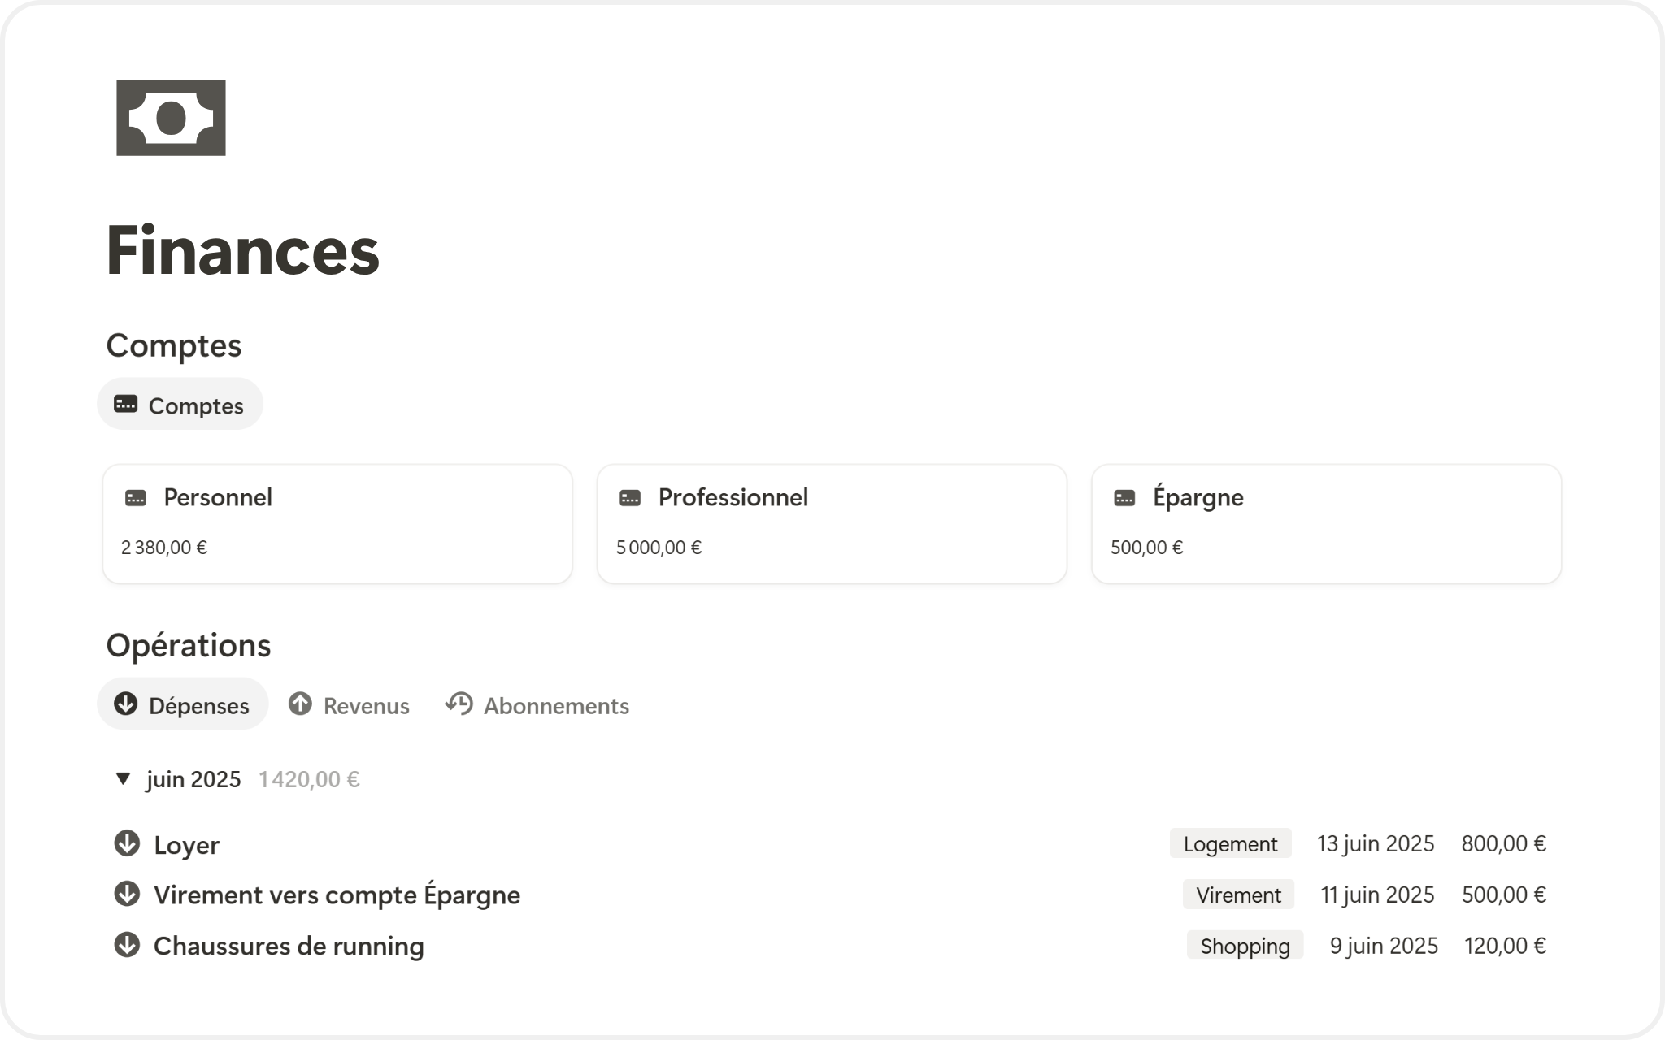This screenshot has height=1040, width=1665.
Task: Open the Abonnements tab
Action: (x=555, y=705)
